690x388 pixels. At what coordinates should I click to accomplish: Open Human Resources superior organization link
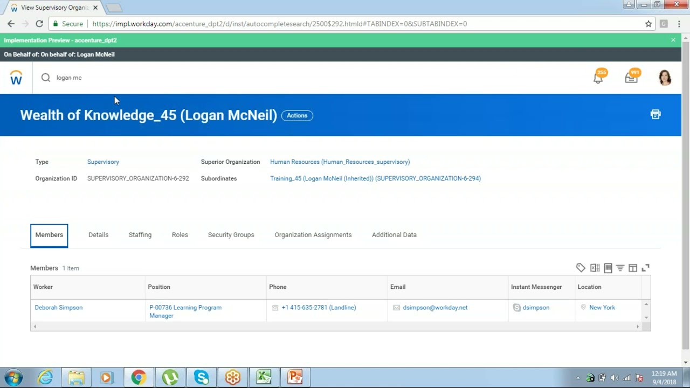pyautogui.click(x=340, y=162)
